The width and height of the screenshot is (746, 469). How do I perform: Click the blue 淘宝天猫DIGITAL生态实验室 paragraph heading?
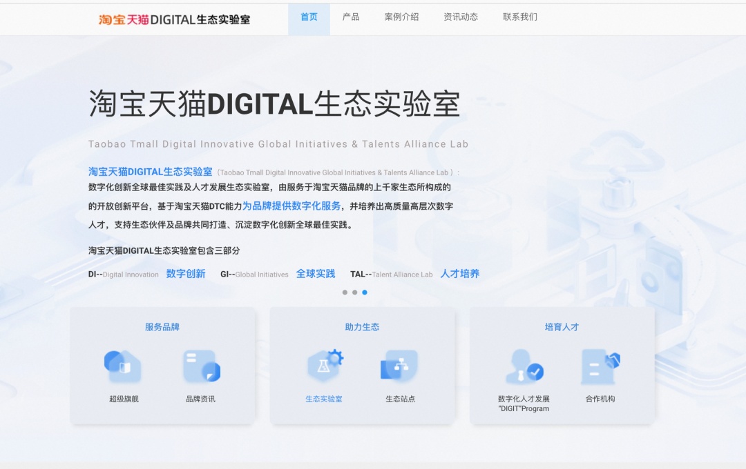tap(151, 172)
